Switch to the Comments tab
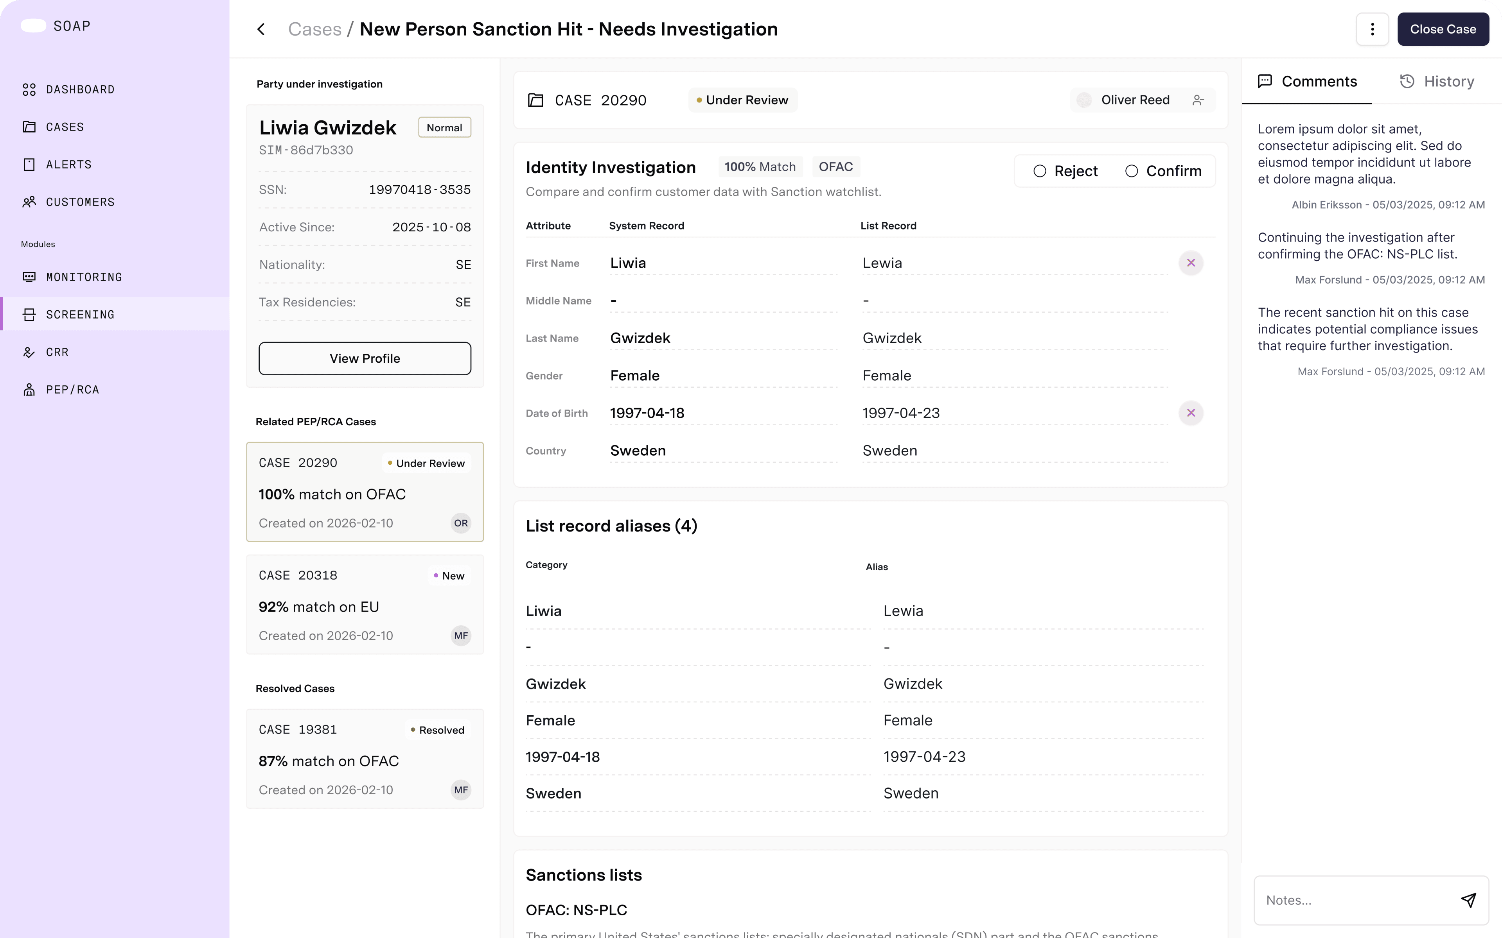 1307,82
